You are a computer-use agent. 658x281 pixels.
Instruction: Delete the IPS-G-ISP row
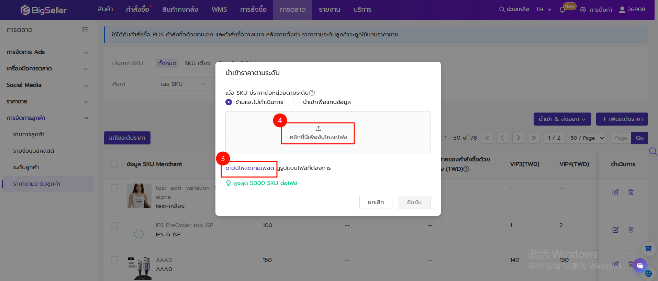[x=631, y=230]
